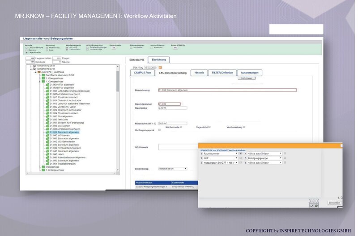
Task: Open the calendar icon next to Stichtag
Action: pyautogui.click(x=160, y=68)
